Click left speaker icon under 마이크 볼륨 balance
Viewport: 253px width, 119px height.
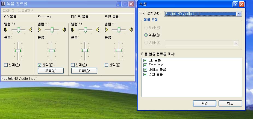pos(73,30)
